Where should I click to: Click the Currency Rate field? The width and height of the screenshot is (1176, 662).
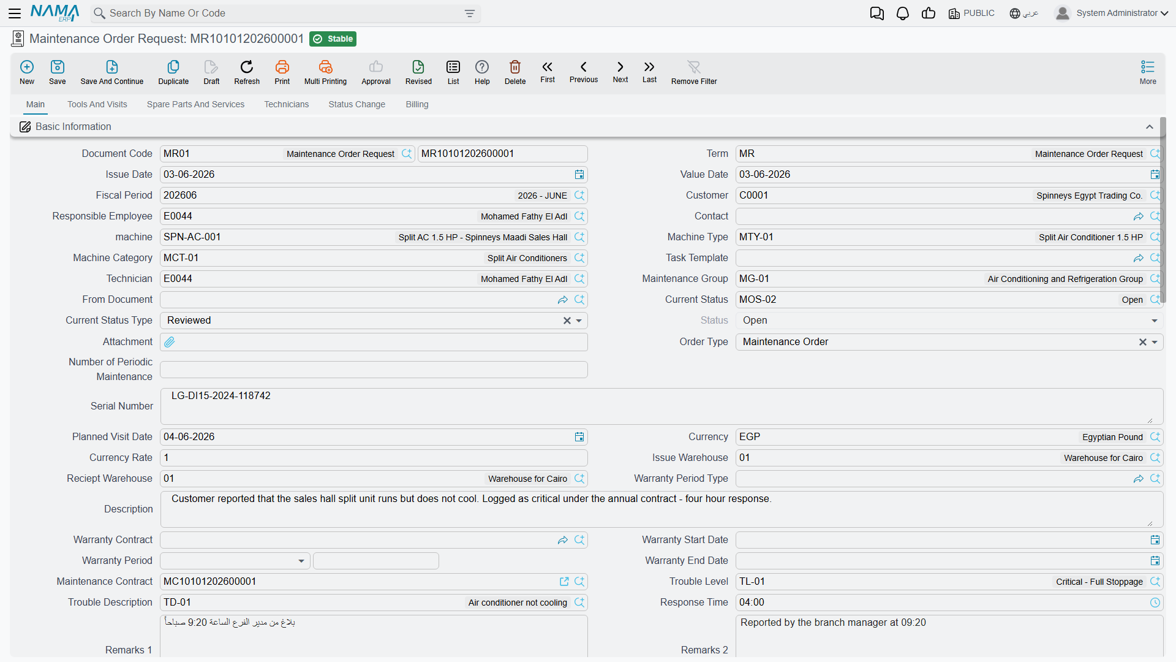pos(374,458)
